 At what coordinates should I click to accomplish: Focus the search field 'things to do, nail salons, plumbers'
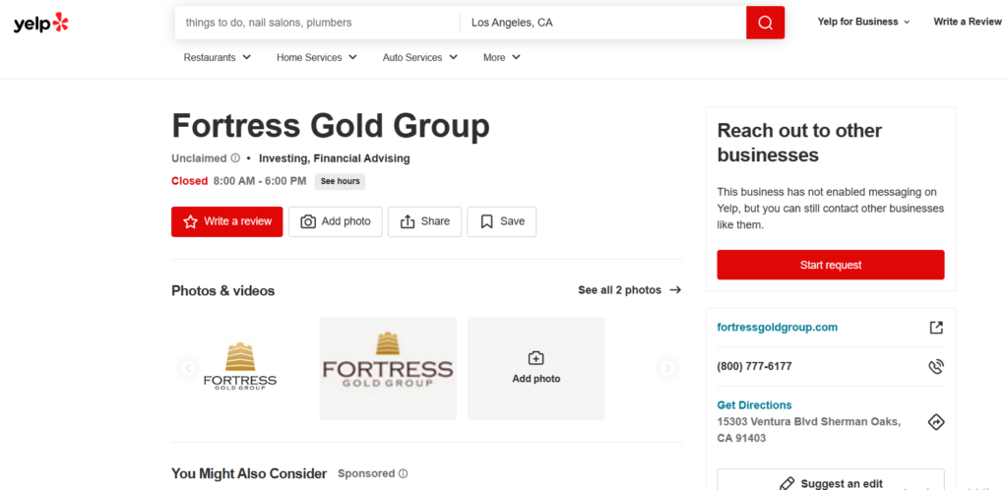[x=318, y=23]
